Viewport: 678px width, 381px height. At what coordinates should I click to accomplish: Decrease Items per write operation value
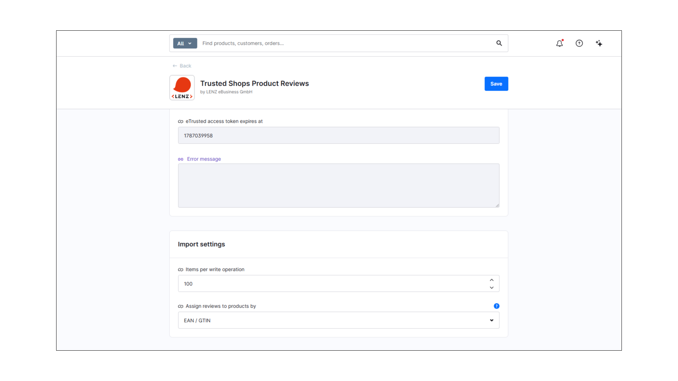[492, 288]
